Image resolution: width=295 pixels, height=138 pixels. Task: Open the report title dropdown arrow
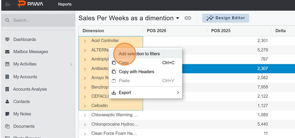pos(178,18)
